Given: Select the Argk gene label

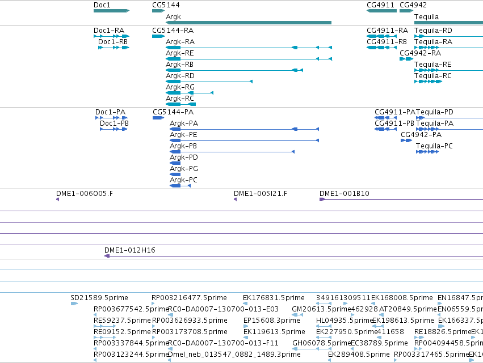Looking at the screenshot, I should pos(174,17).
